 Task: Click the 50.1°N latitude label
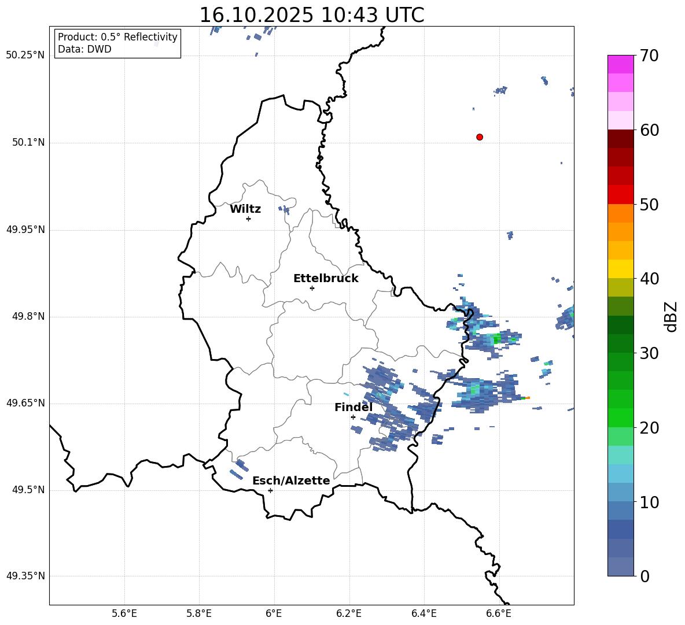coord(28,143)
